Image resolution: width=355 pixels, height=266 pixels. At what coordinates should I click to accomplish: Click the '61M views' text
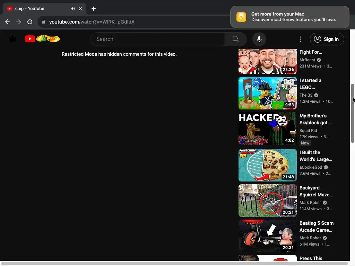pos(309,244)
